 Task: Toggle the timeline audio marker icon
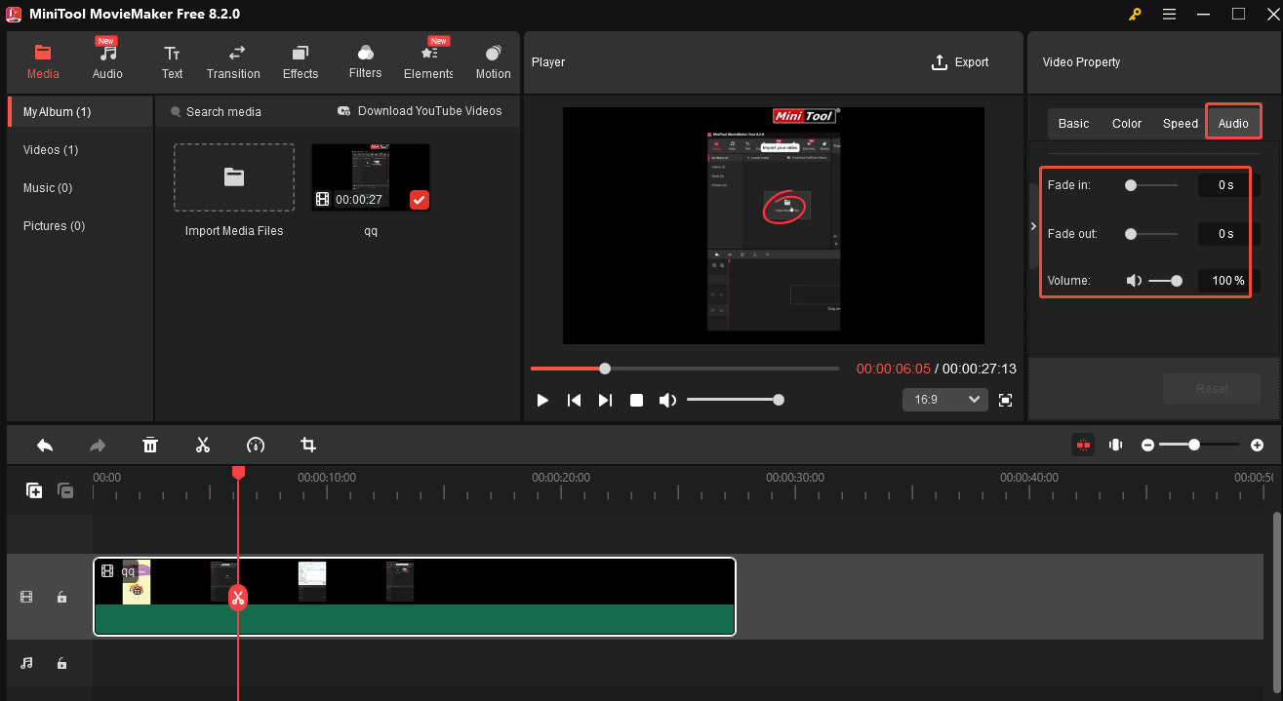click(1115, 445)
